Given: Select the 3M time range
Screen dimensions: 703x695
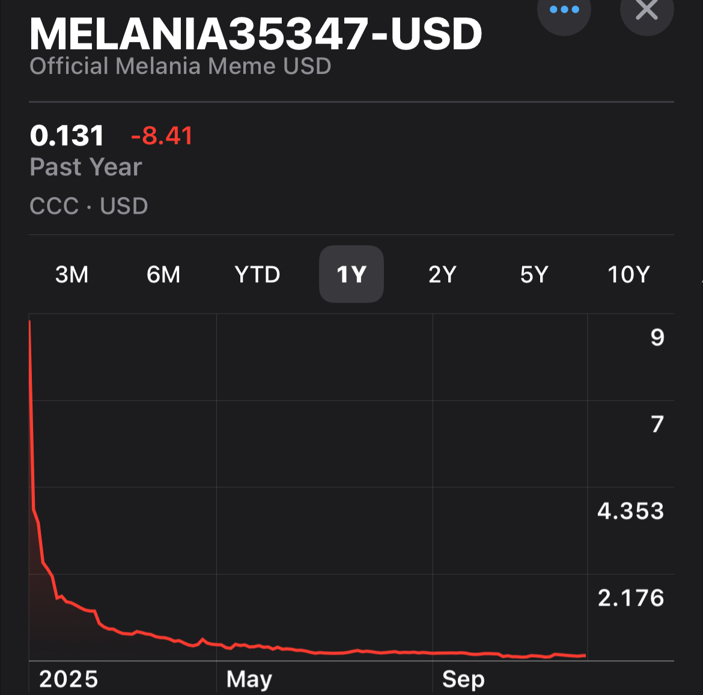Looking at the screenshot, I should pos(72,275).
